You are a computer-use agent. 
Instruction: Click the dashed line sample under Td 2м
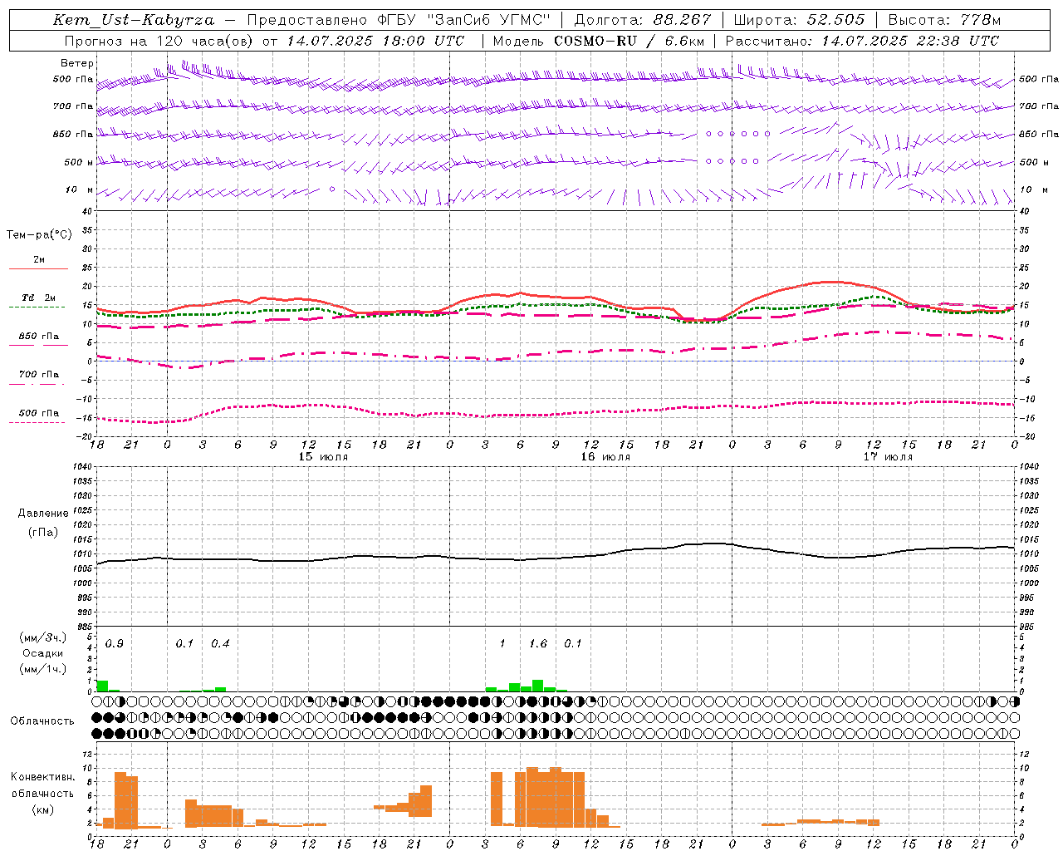click(37, 307)
